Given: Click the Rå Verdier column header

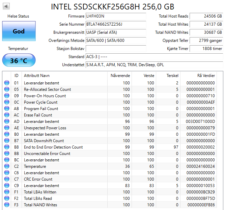Looking at the screenshot, I should pos(206,76).
